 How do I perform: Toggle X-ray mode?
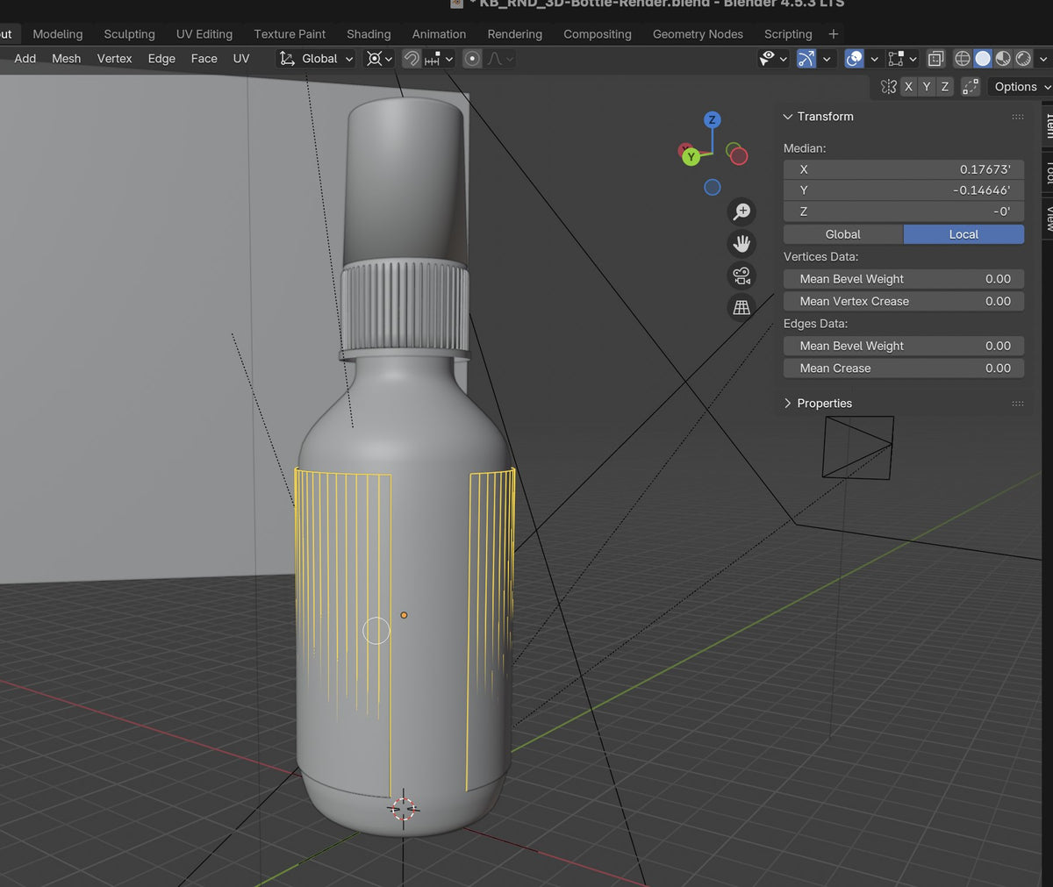[x=935, y=59]
